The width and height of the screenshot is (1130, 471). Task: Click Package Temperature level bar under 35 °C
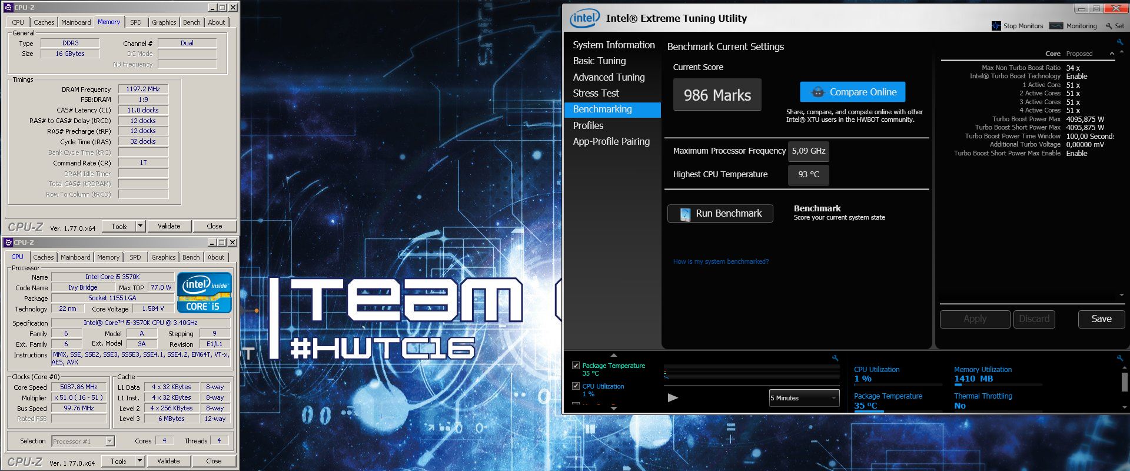[x=898, y=411]
